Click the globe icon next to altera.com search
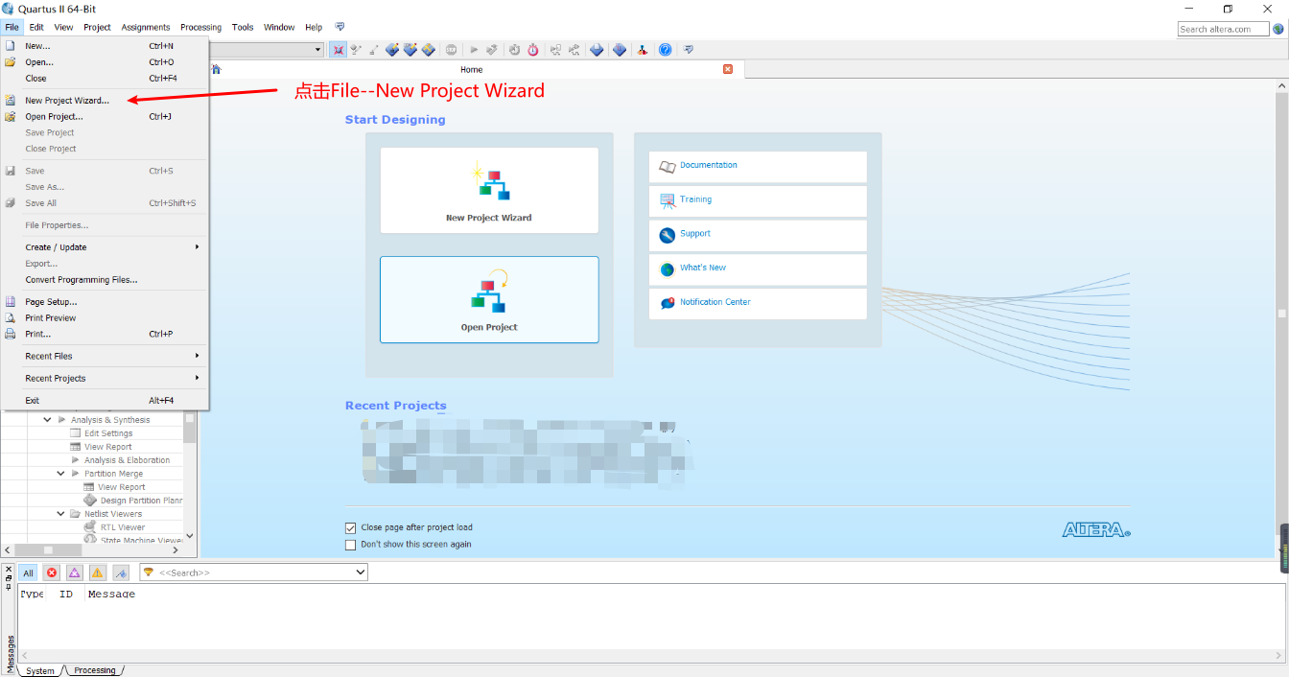The image size is (1289, 677). tap(1278, 29)
